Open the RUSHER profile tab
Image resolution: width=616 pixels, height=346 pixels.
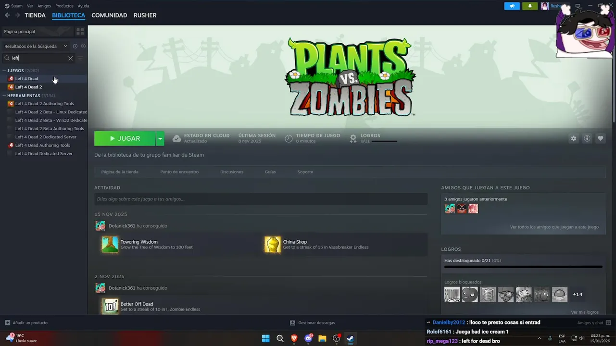pos(145,15)
